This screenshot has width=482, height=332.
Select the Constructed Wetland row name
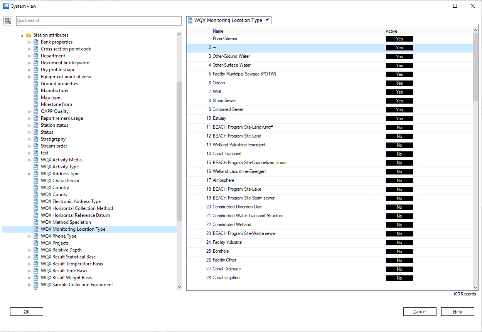(232, 225)
